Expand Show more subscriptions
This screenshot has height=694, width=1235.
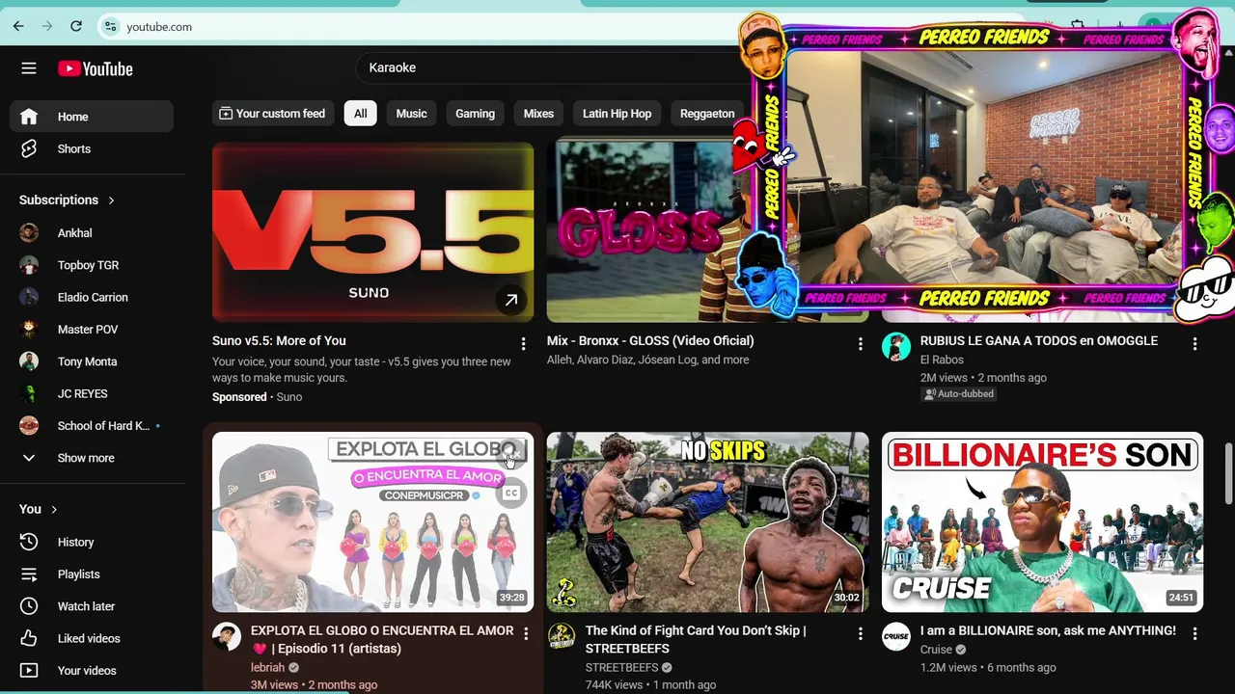[92, 458]
